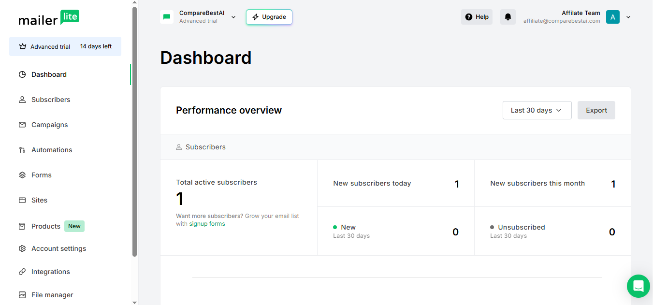Image resolution: width=653 pixels, height=305 pixels.
Task: Click the crown icon in trial banner
Action: coord(22,46)
